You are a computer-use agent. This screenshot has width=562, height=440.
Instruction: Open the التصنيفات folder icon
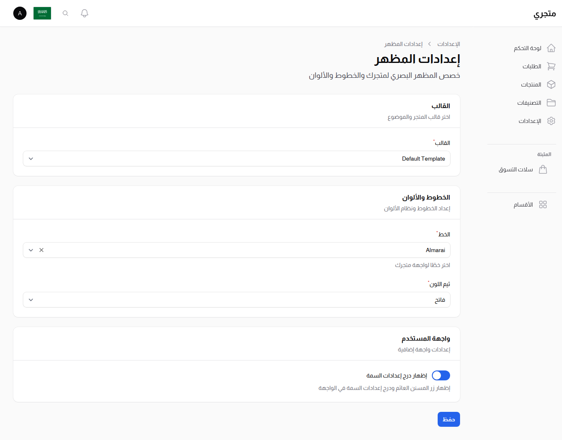pos(551,103)
